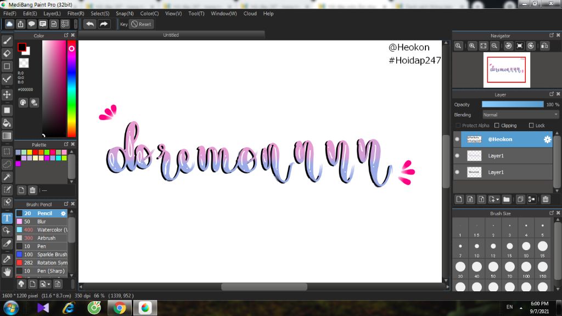The height and width of the screenshot is (316, 562).
Task: Click the Undo arrow in toolbar
Action: pos(90,24)
